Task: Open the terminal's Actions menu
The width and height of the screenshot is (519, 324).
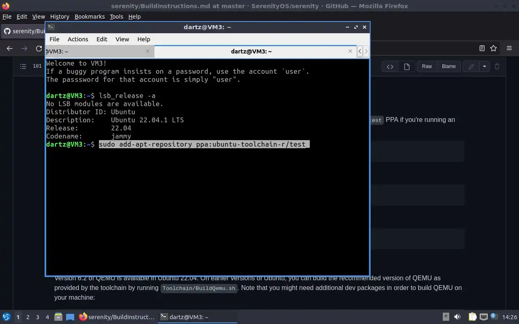Action: 78,39
